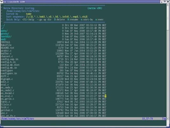Select ex_cmds2.c file
This screenshot has width=170, height=128.
coord(7,90)
